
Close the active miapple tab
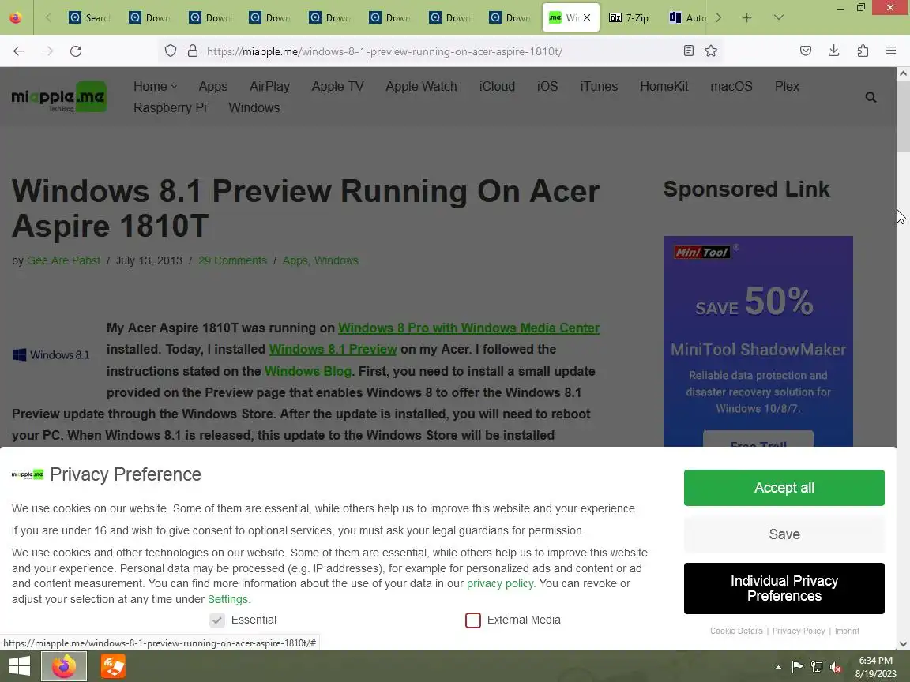click(587, 17)
